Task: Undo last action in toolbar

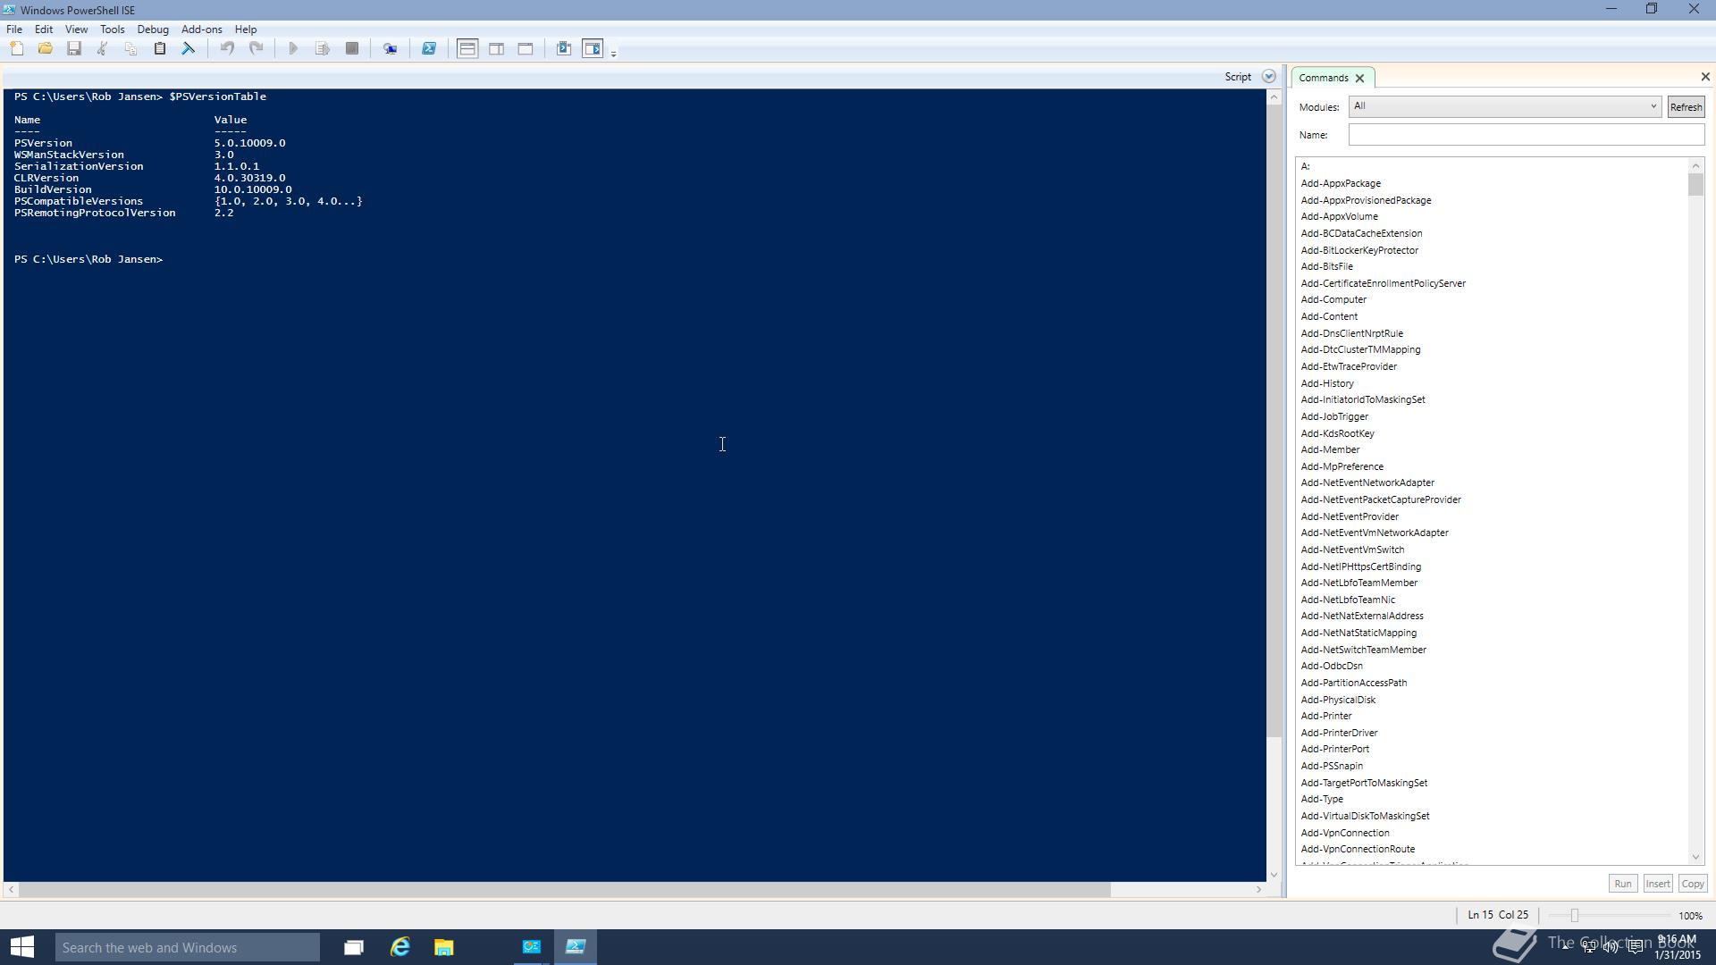Action: (227, 49)
